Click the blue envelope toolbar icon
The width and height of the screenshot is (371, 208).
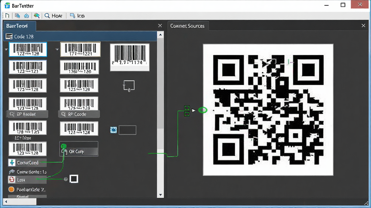pyautogui.click(x=26, y=16)
